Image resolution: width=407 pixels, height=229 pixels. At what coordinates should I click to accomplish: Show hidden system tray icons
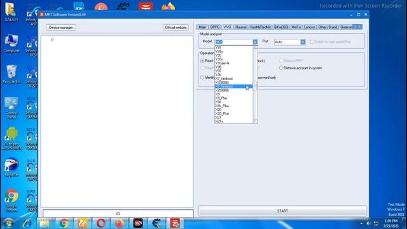coord(361,223)
